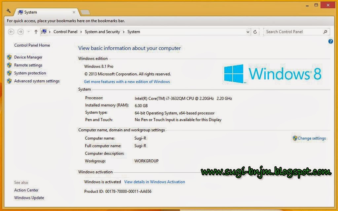Click the shield icon beside Change settings
This screenshot has width=338, height=211.
pos(295,138)
